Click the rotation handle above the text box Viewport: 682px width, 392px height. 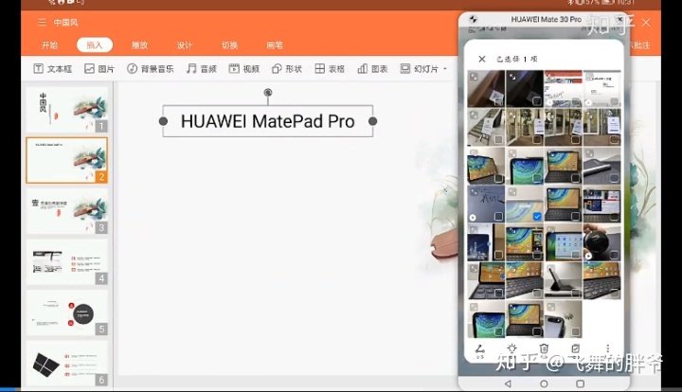coord(268,92)
